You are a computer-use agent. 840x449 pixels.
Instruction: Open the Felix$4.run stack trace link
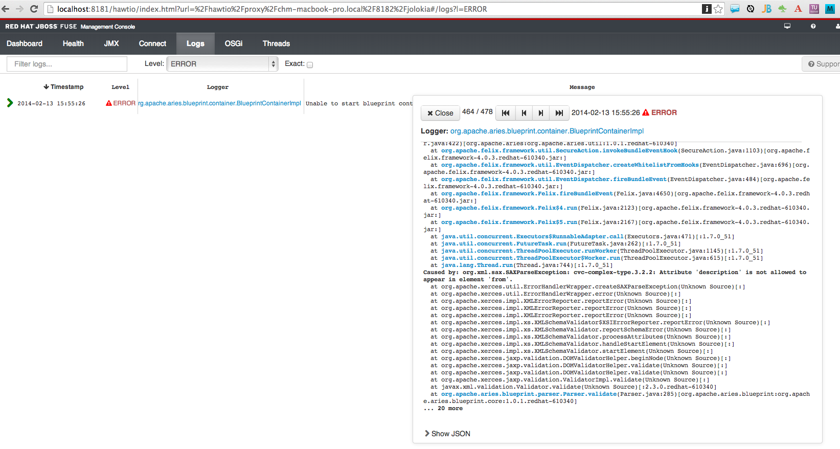(509, 208)
